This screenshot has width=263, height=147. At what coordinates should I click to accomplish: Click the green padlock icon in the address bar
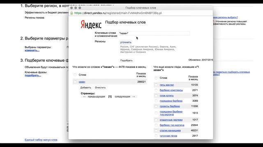(x=72, y=13)
